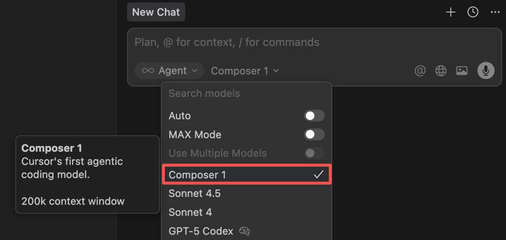This screenshot has width=506, height=240.
Task: Choose the GPT-5 Codex model
Action: 246,231
